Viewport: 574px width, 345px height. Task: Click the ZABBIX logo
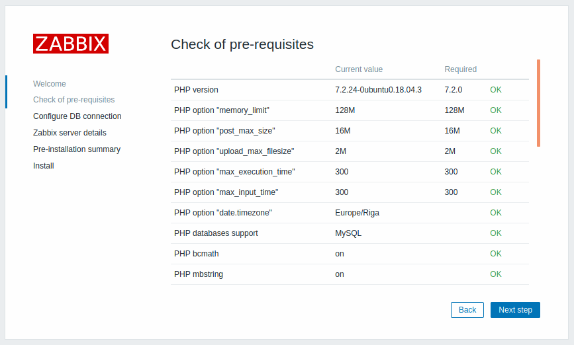pos(71,44)
